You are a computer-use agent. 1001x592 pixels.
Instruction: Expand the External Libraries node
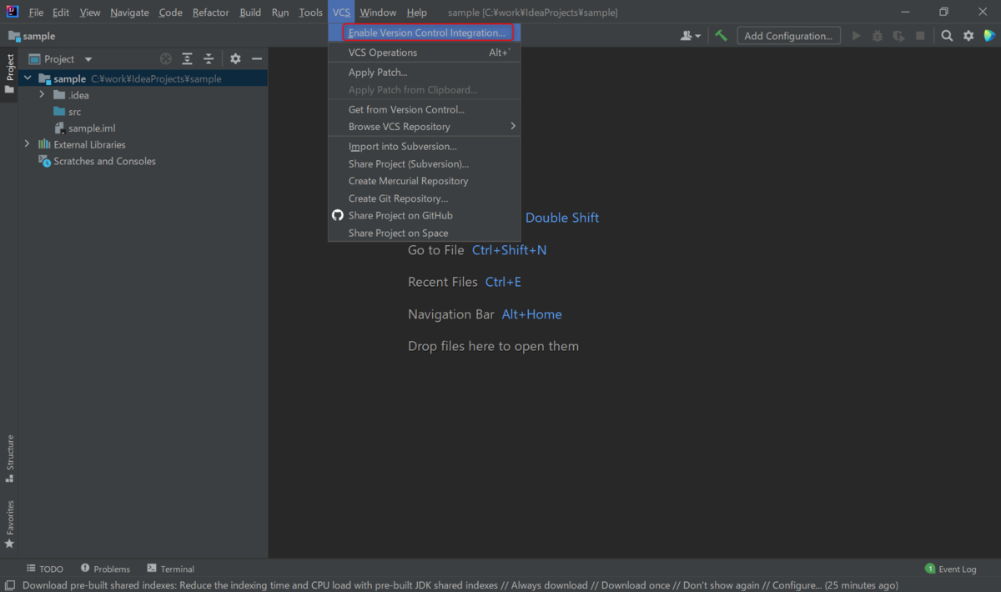(28, 144)
